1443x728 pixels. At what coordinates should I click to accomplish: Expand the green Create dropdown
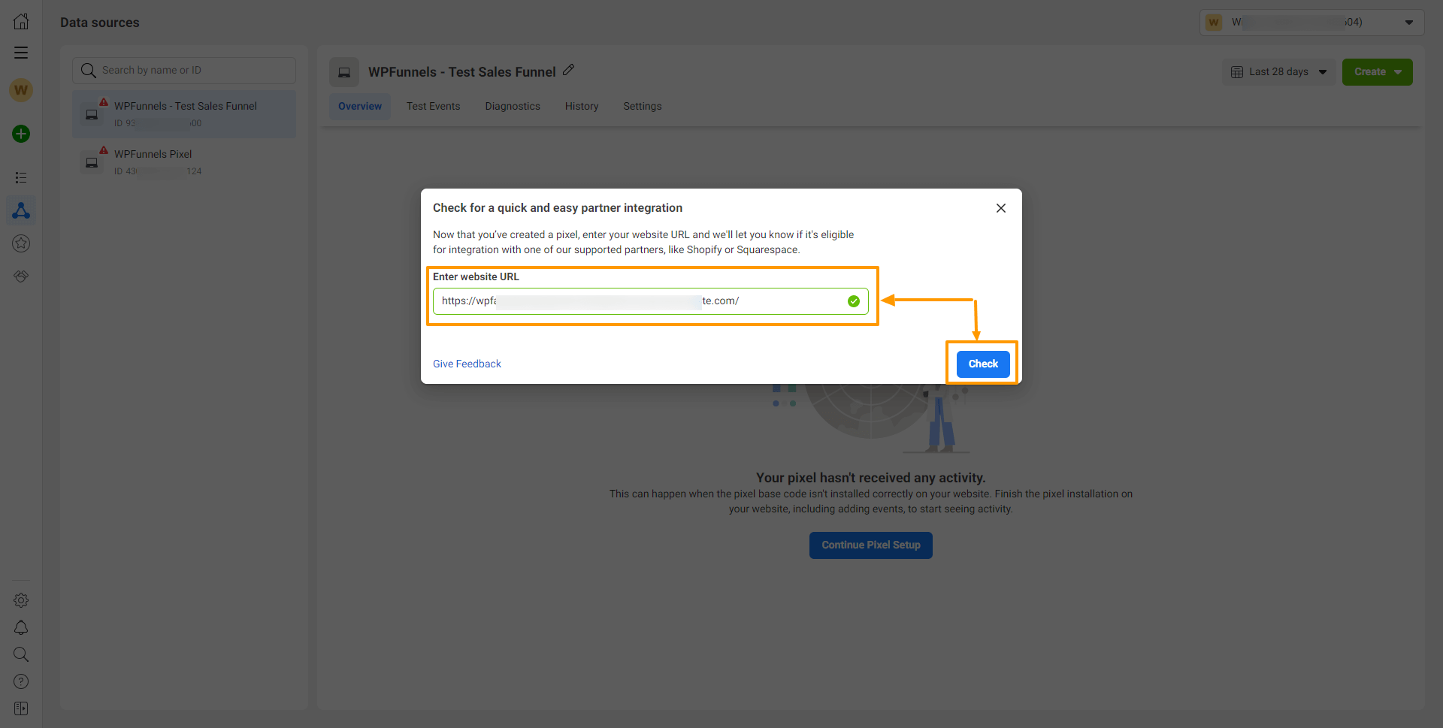1378,72
